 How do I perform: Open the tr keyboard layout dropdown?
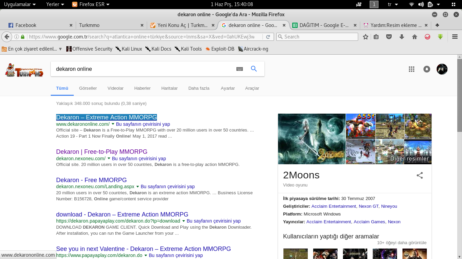click(x=393, y=4)
